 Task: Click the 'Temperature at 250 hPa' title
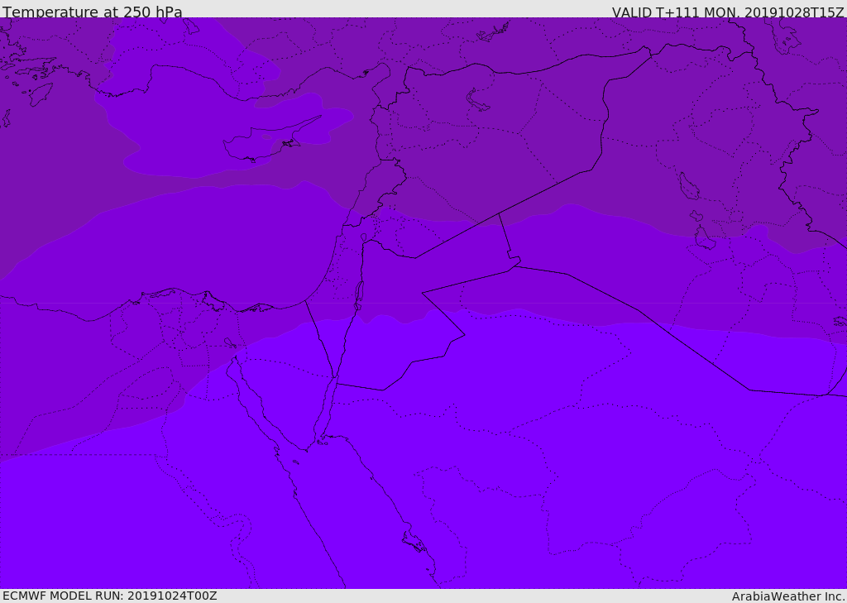point(93,12)
